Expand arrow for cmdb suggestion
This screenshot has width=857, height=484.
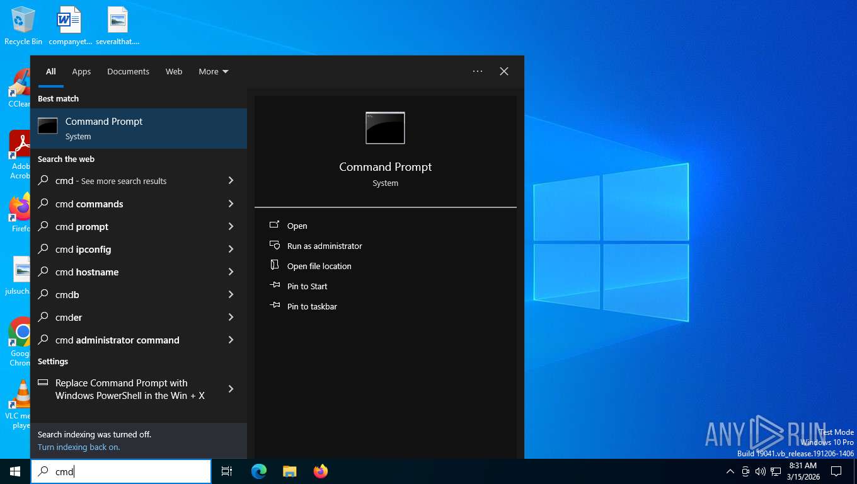(231, 294)
